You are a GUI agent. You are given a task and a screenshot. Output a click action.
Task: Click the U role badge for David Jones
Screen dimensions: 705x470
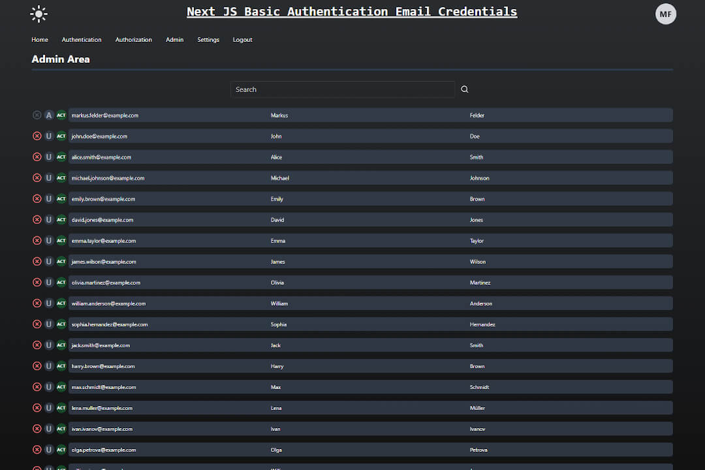(48, 219)
